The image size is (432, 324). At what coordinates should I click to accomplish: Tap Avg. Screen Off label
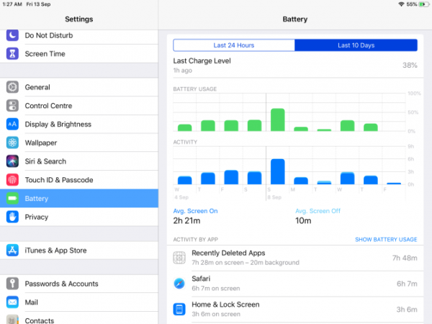tap(318, 211)
